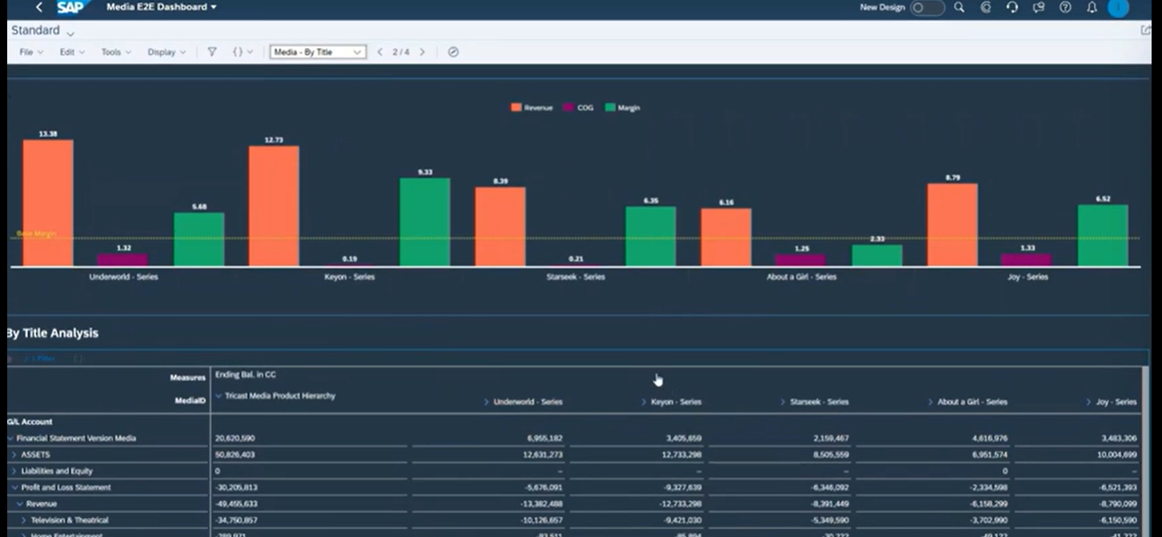Open the headset support icon
Image resolution: width=1162 pixels, height=537 pixels.
coord(1012,7)
